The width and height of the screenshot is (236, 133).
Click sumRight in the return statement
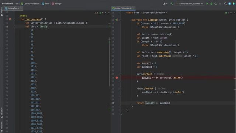tap(165, 103)
